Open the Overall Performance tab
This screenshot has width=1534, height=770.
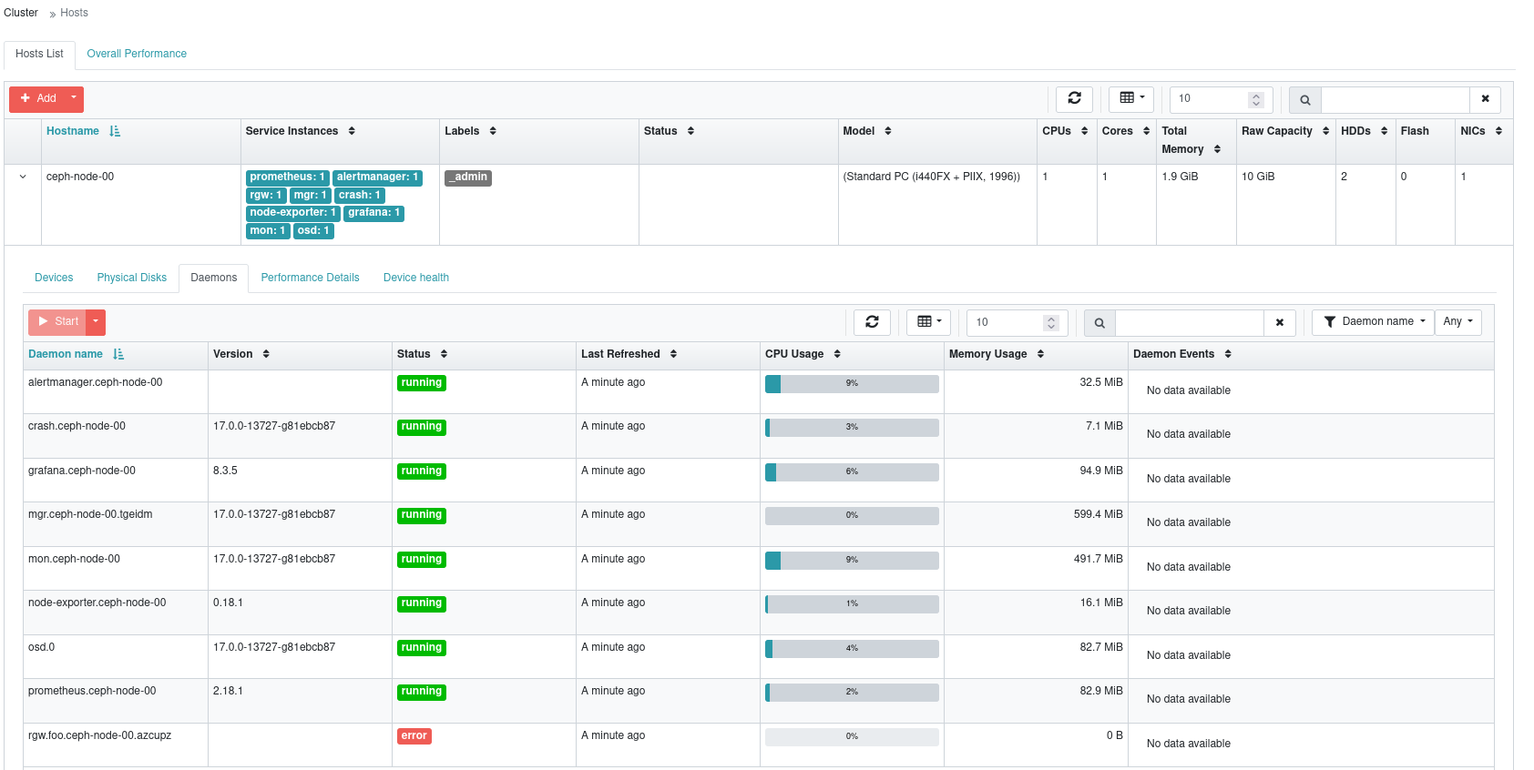137,55
